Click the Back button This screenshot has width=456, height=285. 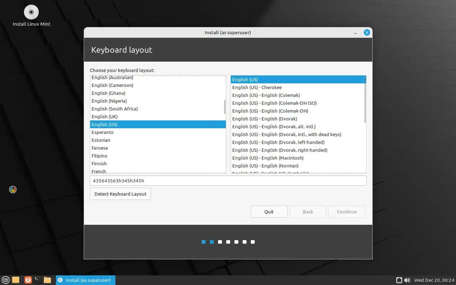(308, 212)
